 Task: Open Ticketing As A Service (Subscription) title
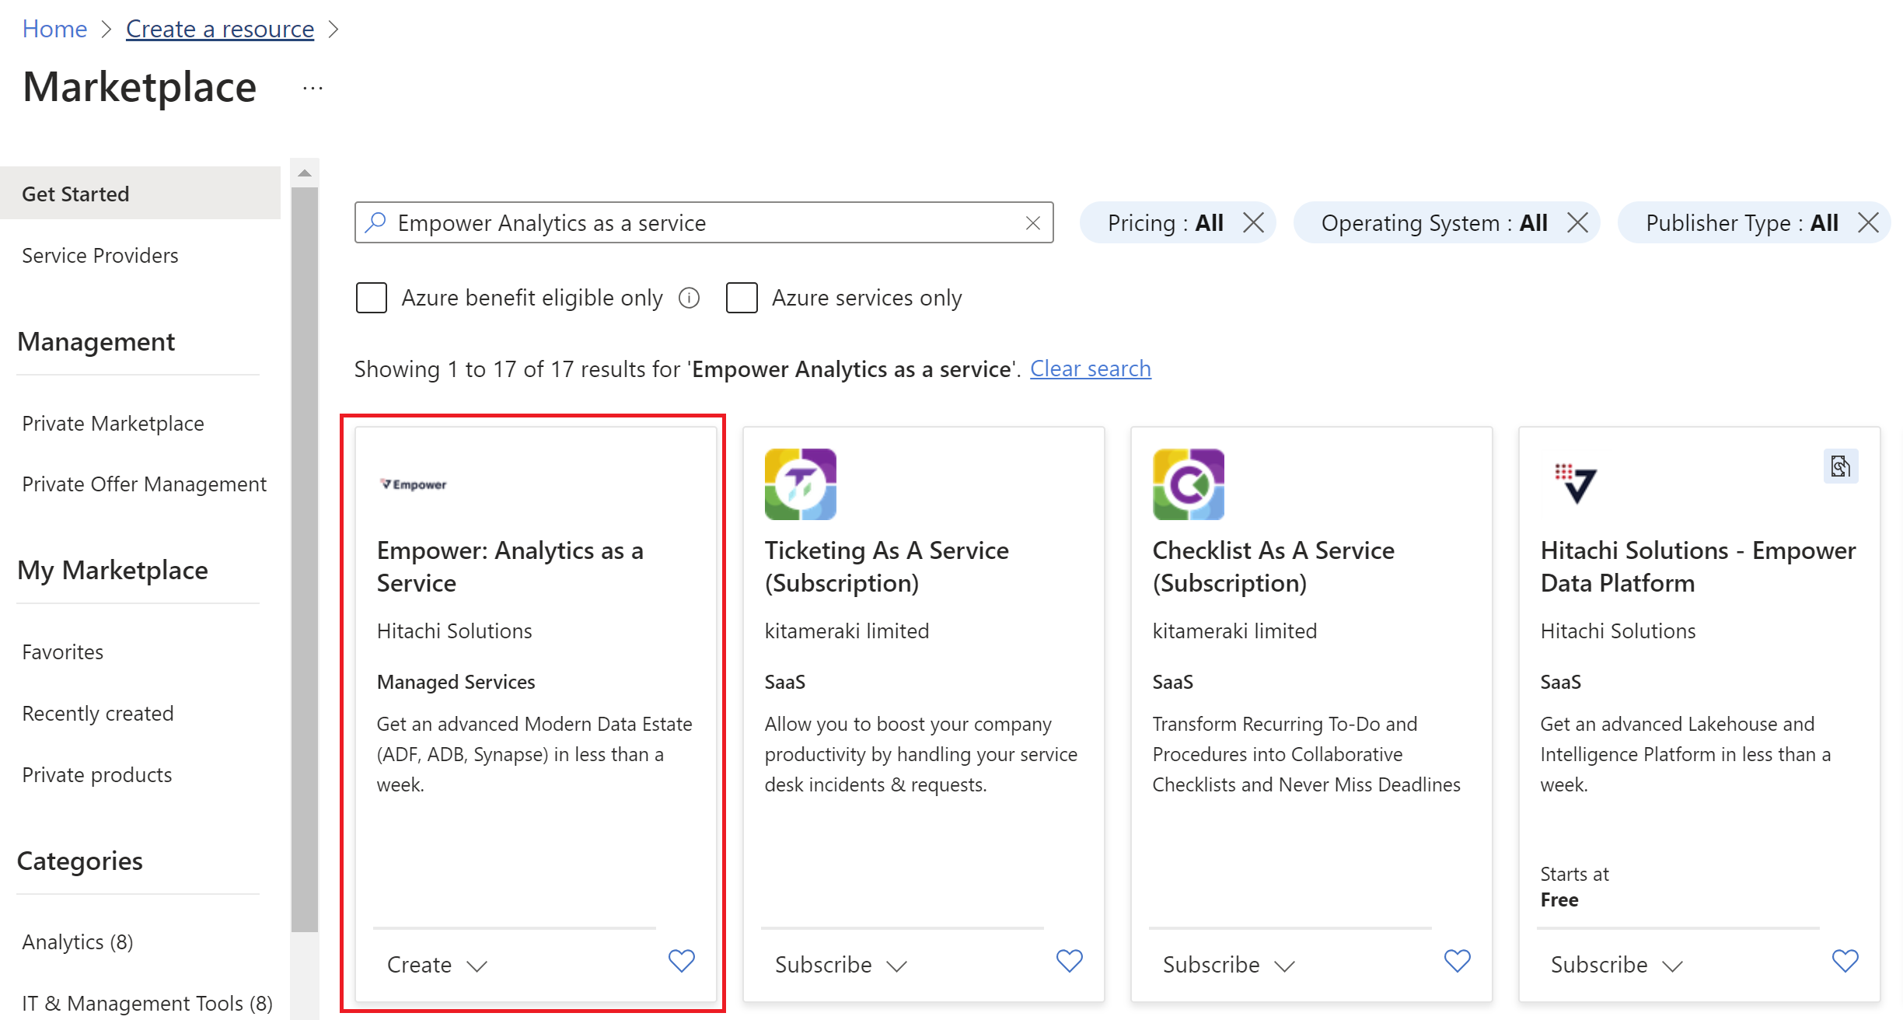(x=886, y=566)
